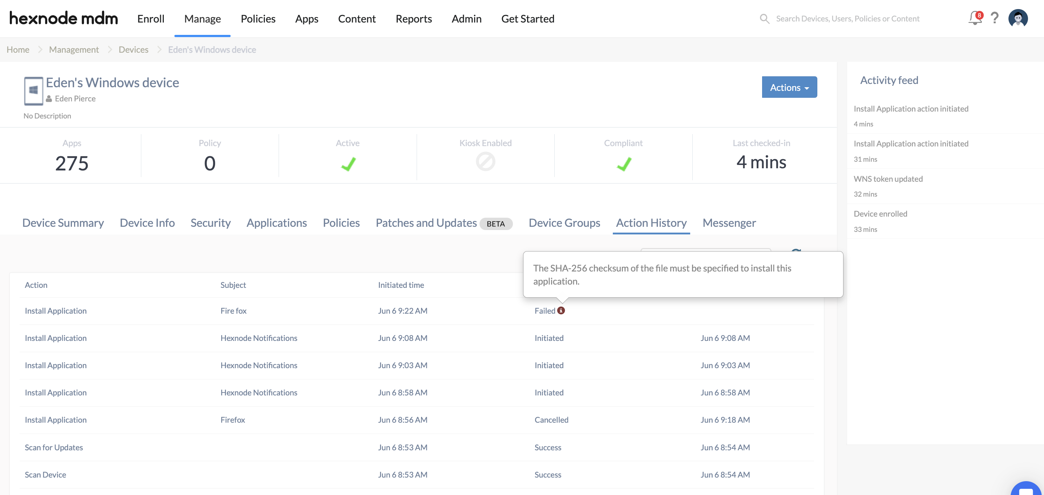
Task: Click the Compliant green checkmark
Action: pyautogui.click(x=623, y=164)
